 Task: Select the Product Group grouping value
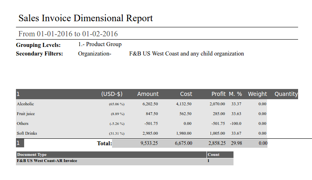100,44
